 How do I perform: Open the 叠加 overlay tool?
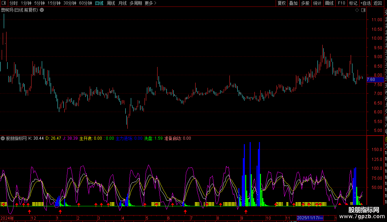click(x=293, y=3)
